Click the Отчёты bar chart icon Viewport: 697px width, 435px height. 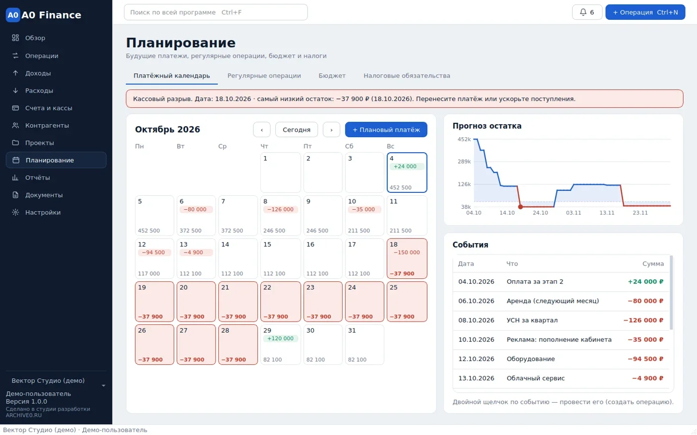[x=15, y=177]
